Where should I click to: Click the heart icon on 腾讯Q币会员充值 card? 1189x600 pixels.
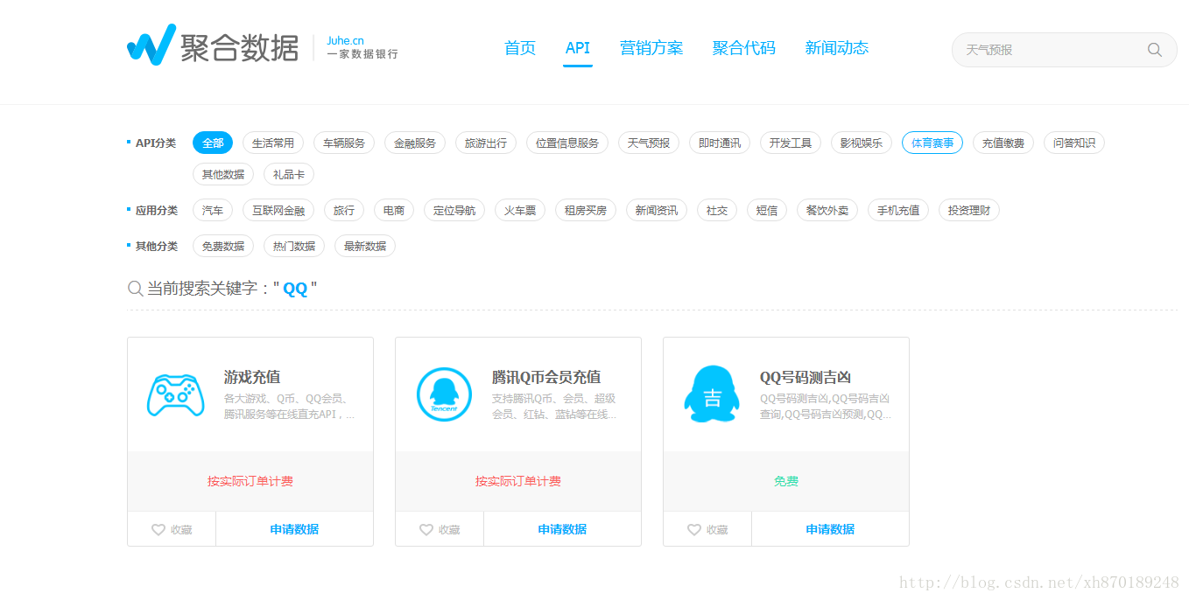426,530
